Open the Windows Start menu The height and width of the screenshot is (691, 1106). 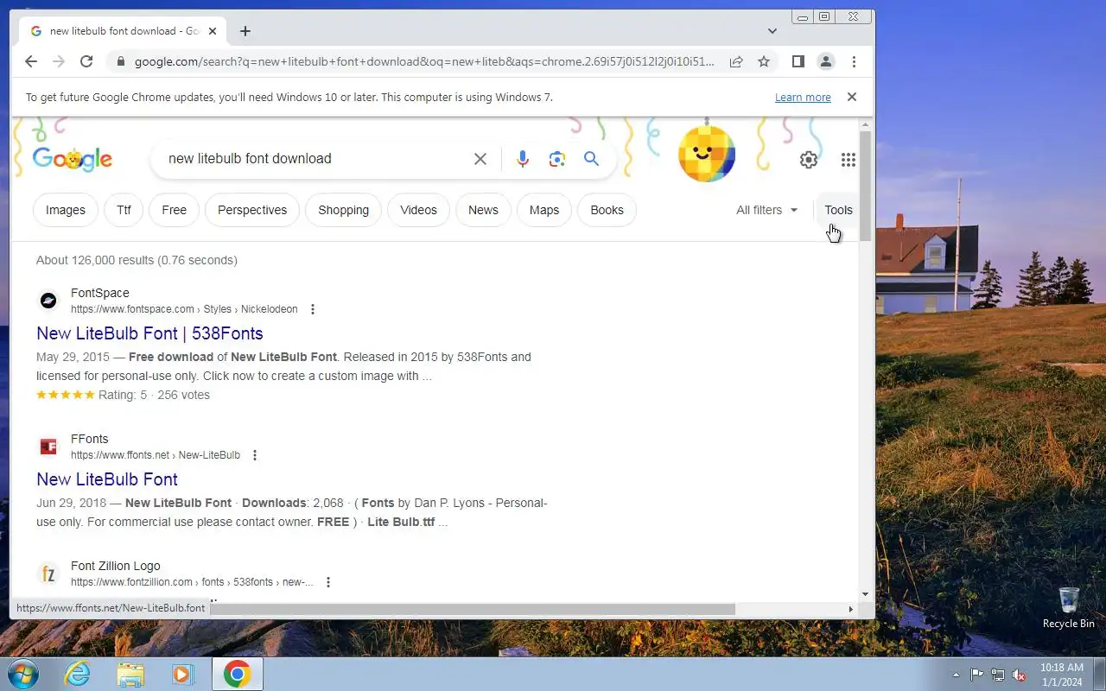pos(22,674)
